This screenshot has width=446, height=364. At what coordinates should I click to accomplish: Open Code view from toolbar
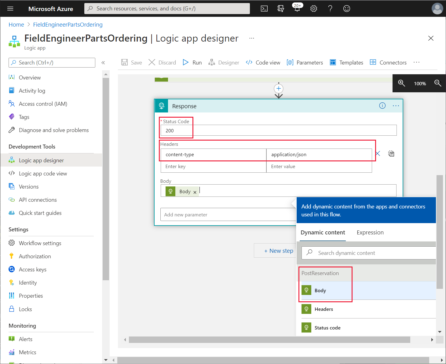click(x=263, y=62)
